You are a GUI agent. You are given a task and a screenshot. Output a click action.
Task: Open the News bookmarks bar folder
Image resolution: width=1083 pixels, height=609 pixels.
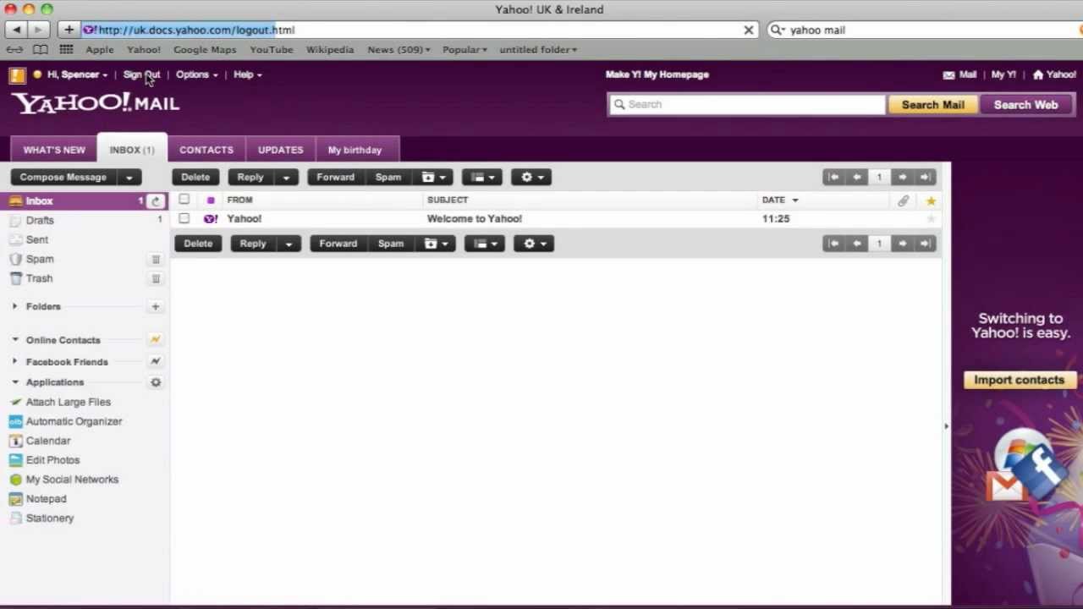(x=399, y=50)
